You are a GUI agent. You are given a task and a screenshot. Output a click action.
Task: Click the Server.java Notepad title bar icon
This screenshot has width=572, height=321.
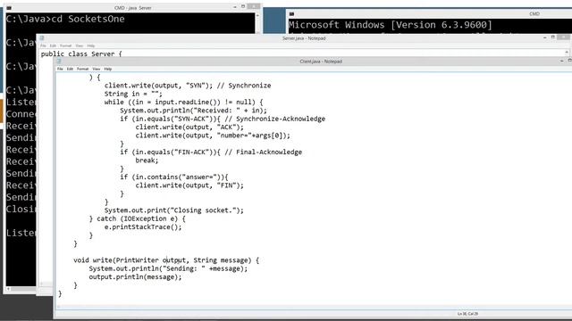tap(42, 37)
